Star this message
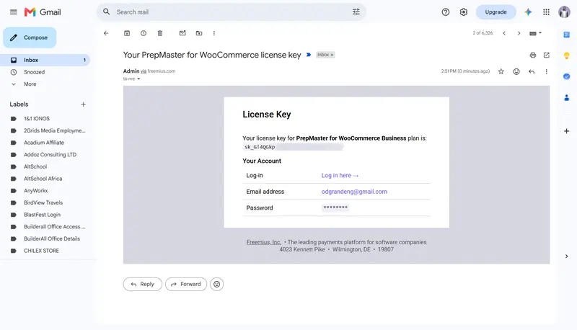The height and width of the screenshot is (330, 577). click(501, 71)
